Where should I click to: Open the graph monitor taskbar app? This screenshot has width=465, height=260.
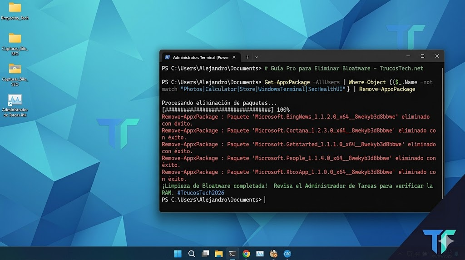tap(260, 254)
